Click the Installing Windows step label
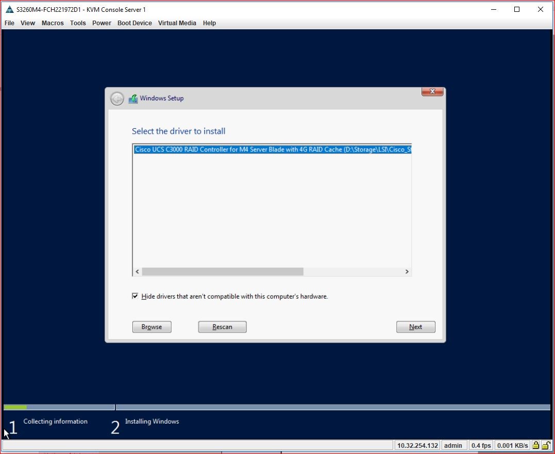Viewport: 555px width, 454px height. pyautogui.click(x=152, y=421)
